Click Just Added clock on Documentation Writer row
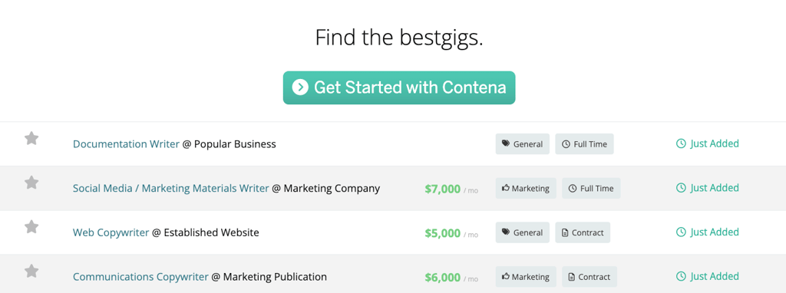 (x=681, y=144)
